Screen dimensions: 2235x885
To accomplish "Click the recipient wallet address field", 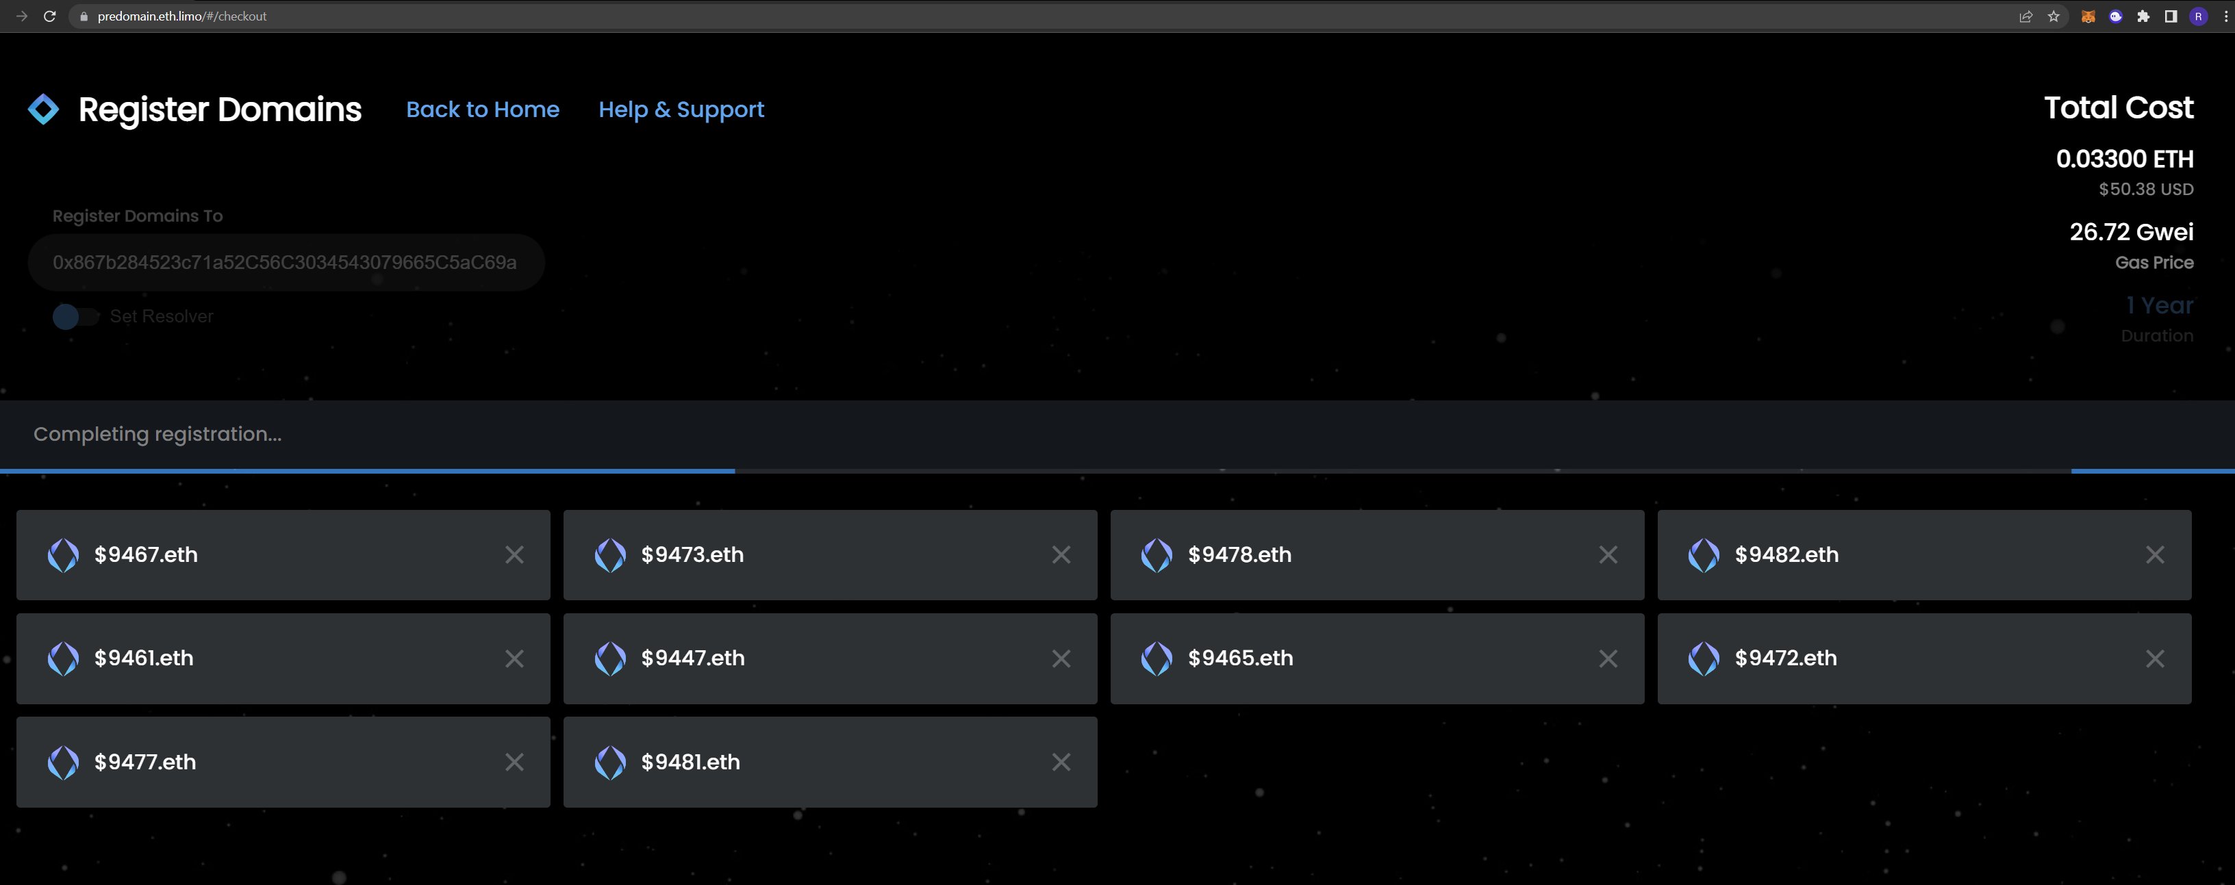I will pyautogui.click(x=286, y=262).
